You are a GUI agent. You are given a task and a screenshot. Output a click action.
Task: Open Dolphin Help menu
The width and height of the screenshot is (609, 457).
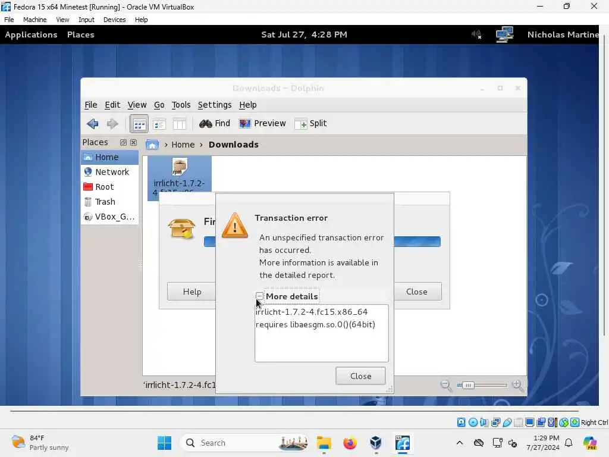click(x=248, y=105)
